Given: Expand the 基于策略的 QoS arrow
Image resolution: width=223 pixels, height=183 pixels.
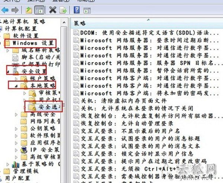Looking at the screenshot, I should [8, 164].
